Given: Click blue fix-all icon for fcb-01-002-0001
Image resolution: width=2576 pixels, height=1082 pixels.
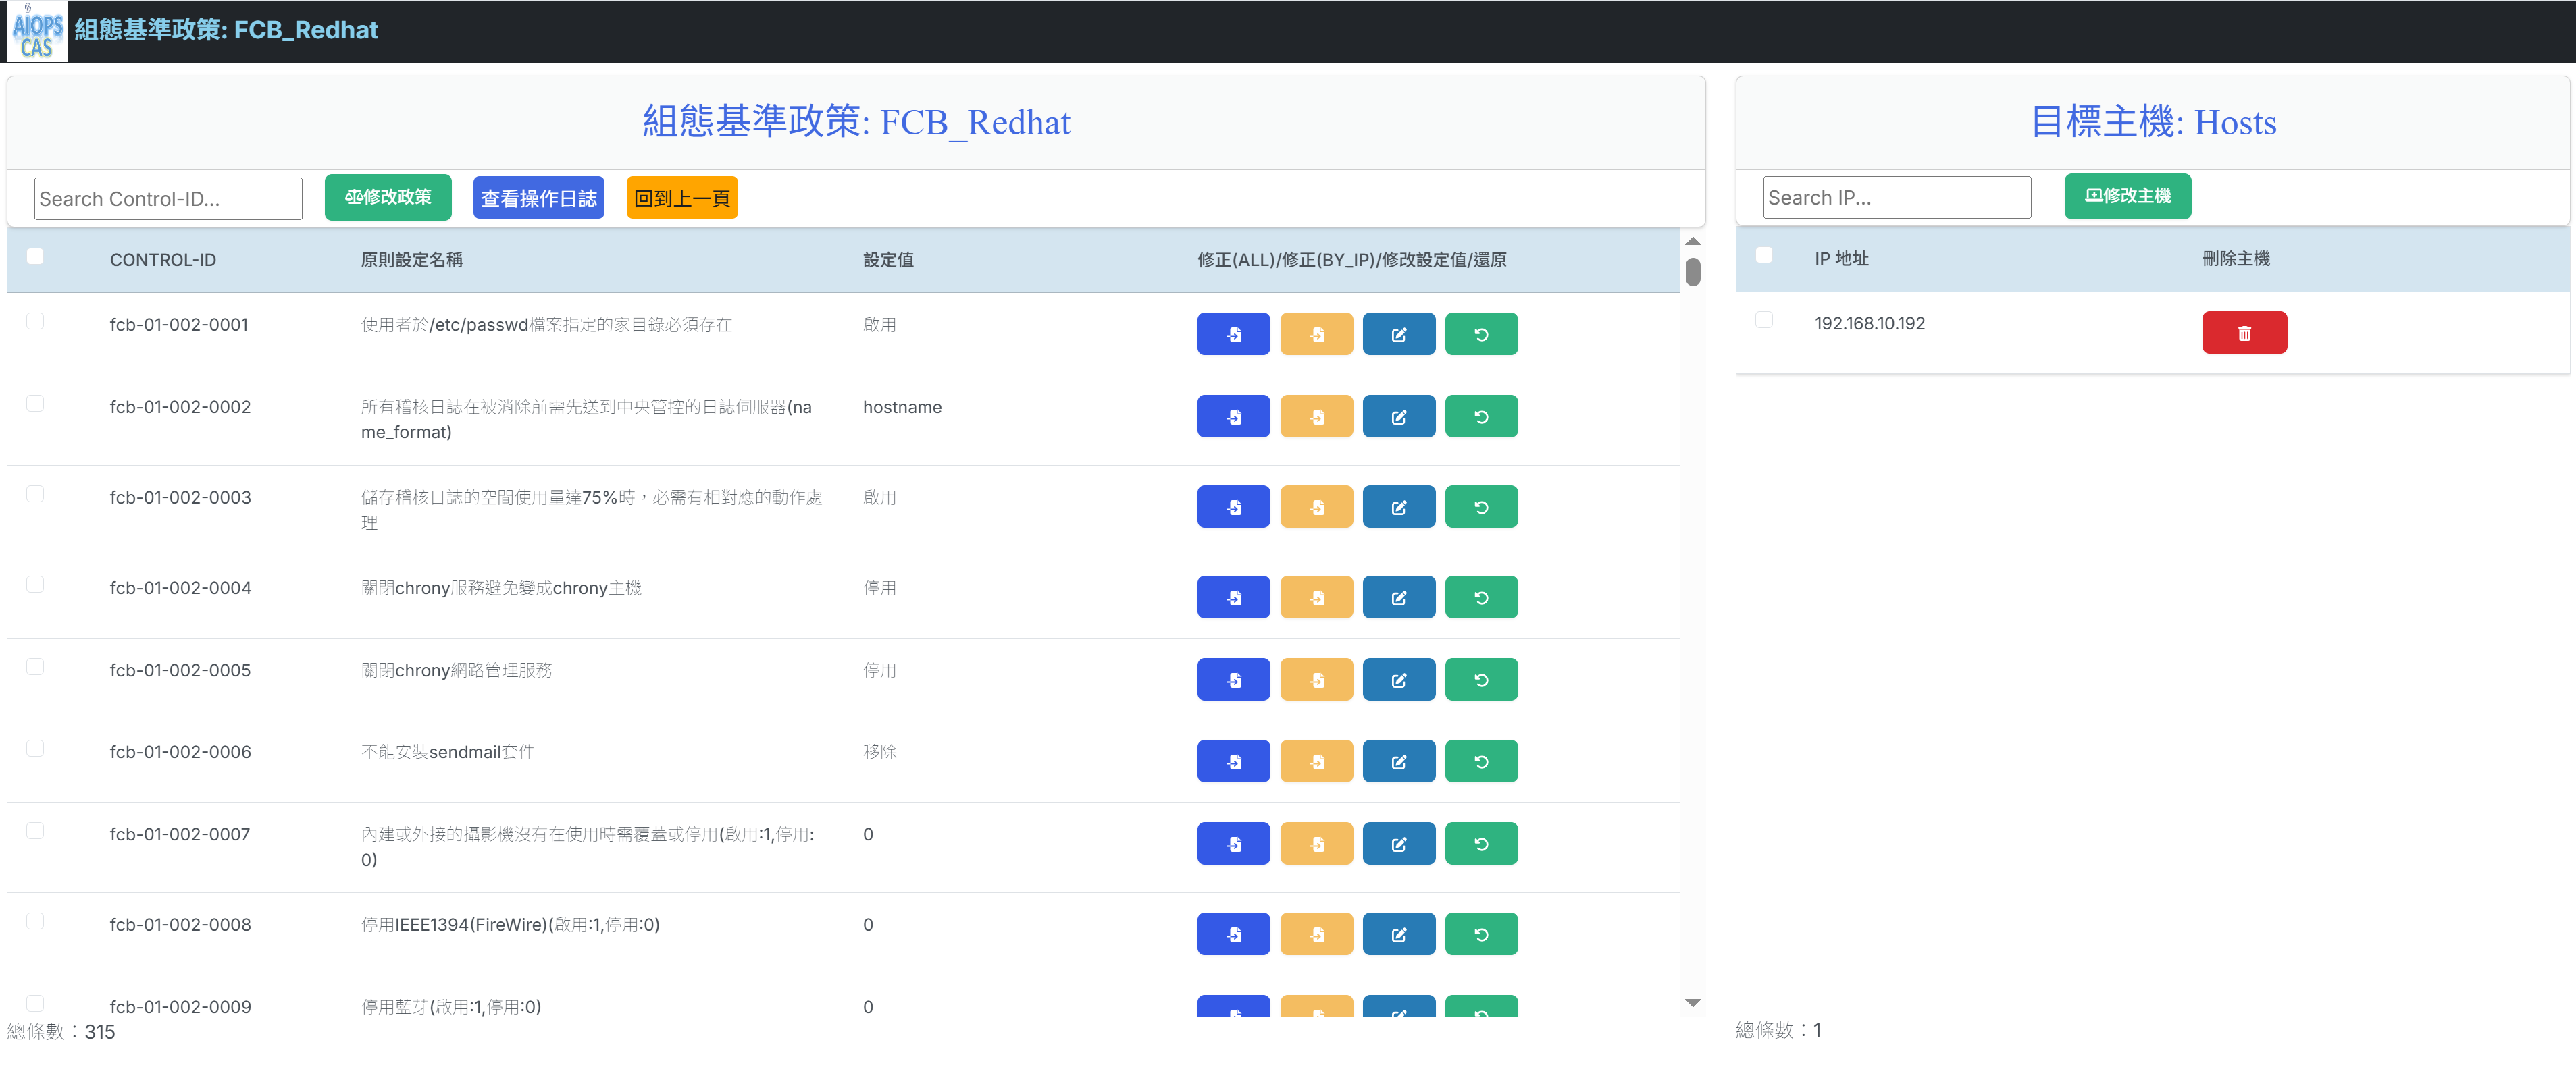Looking at the screenshot, I should point(1233,335).
